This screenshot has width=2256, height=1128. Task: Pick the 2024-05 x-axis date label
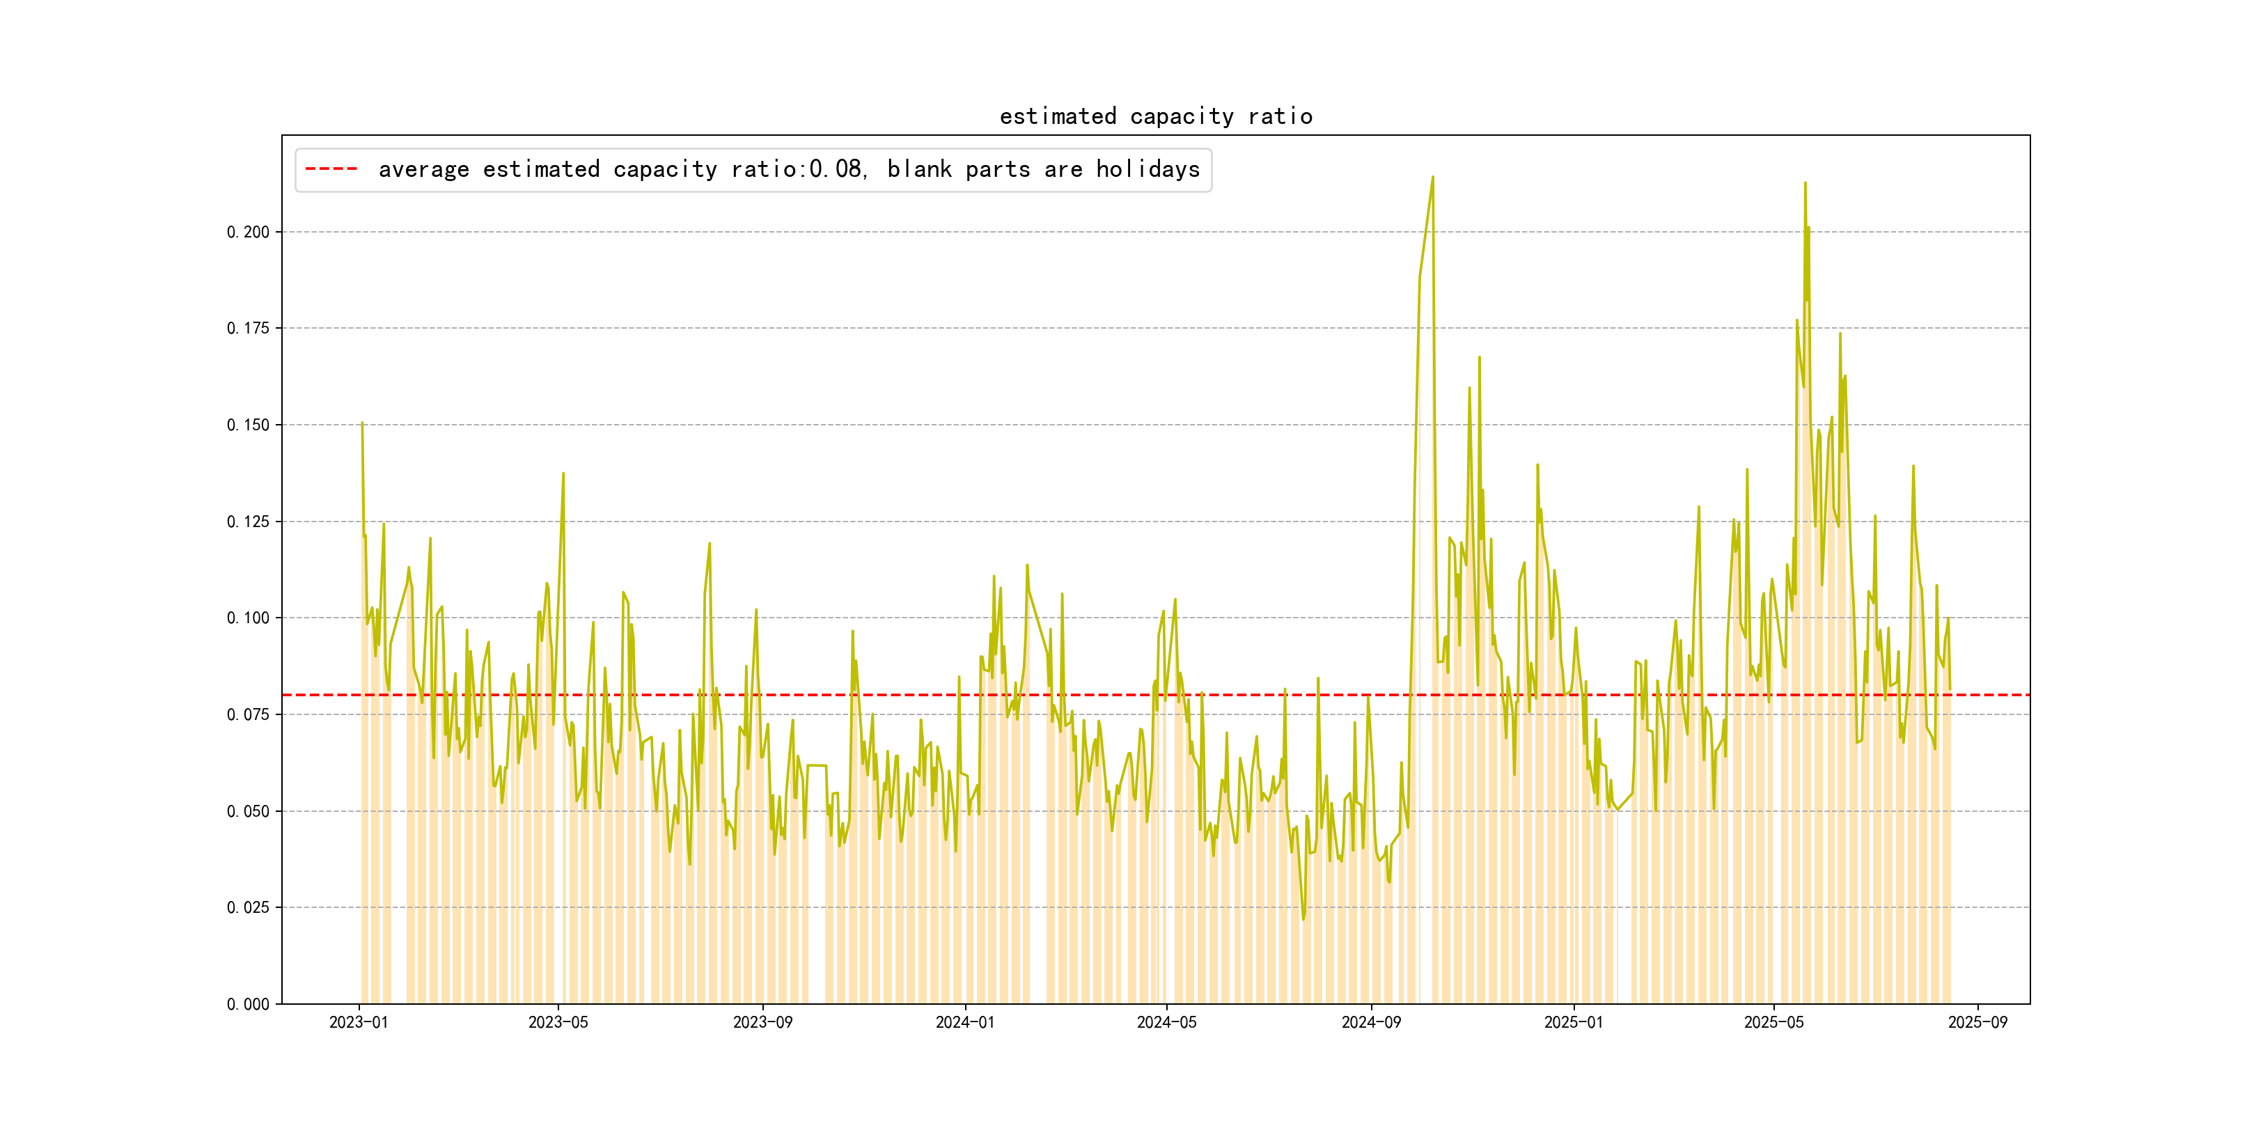coord(1166,1022)
